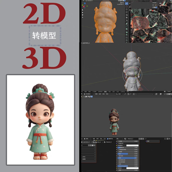Pick the Annotate pencil tool
172x172 pixels.
tap(127, 21)
